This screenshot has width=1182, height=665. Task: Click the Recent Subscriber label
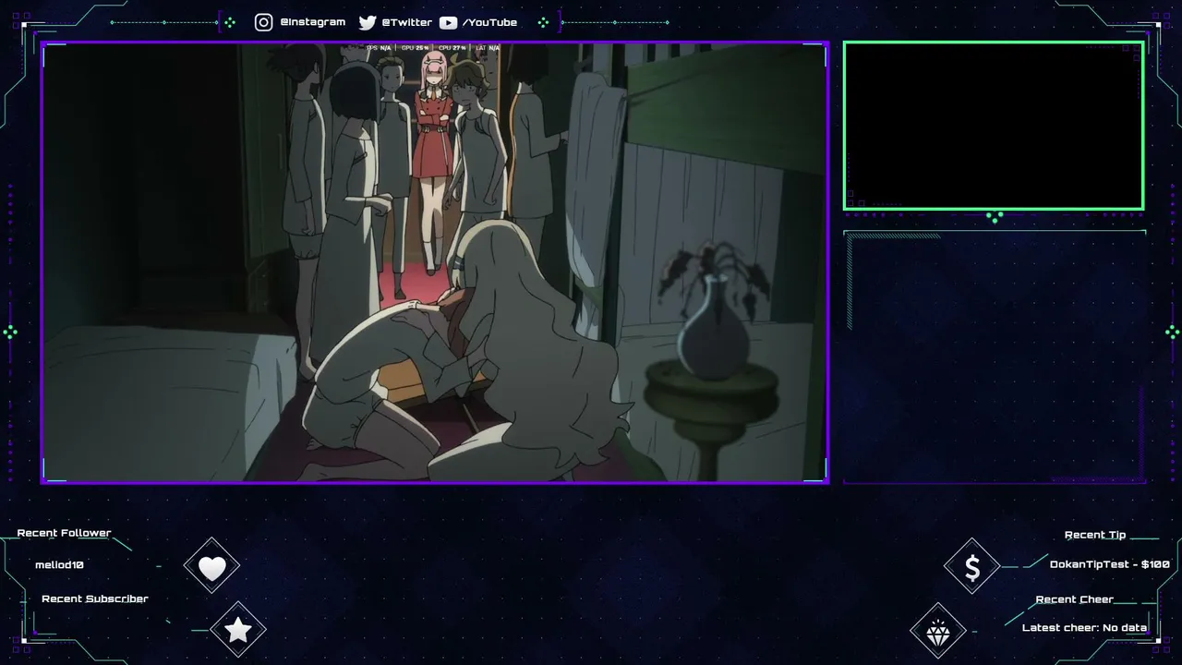[x=95, y=598]
